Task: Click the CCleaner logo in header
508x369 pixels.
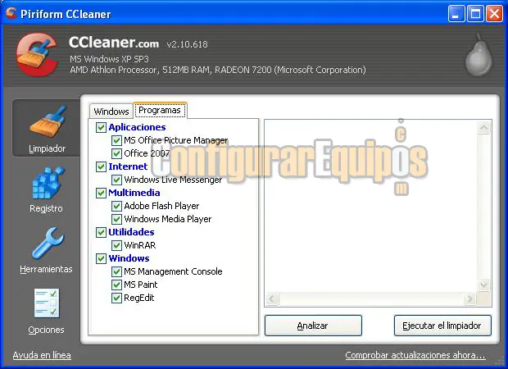Action: click(x=37, y=55)
